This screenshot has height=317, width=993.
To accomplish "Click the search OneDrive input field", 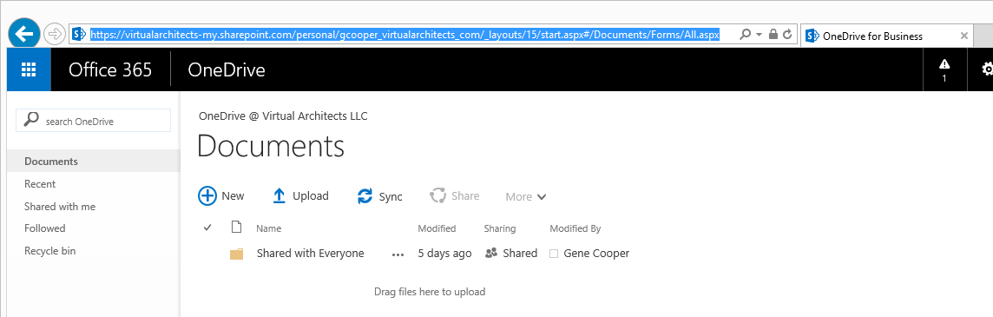I will pos(93,121).
